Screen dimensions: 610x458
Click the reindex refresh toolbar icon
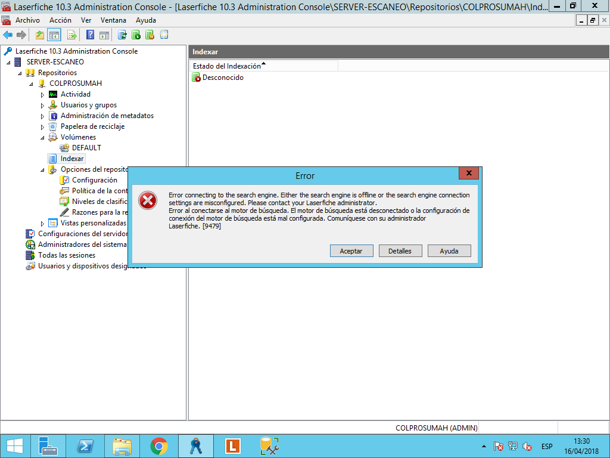tap(122, 35)
